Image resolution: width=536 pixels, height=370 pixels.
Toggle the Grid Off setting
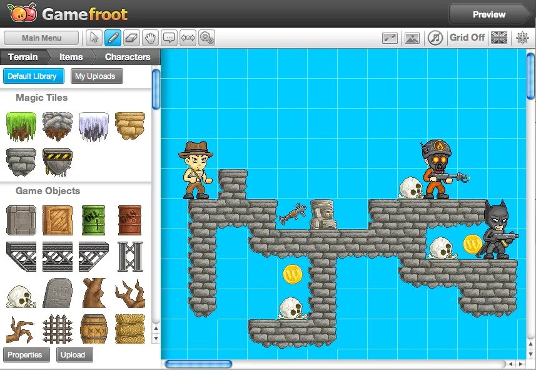(467, 38)
